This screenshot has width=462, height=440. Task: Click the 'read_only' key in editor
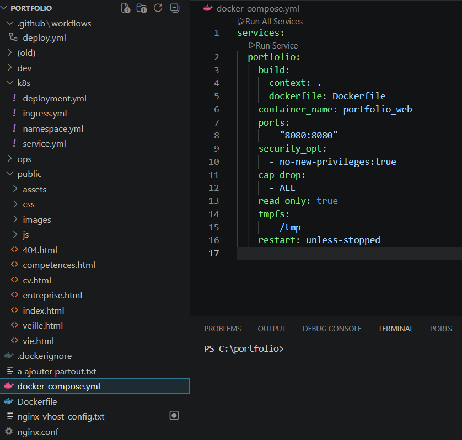[282, 201]
